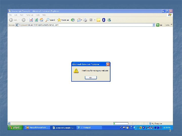This screenshot has height=136, width=182.
Task: Open the Favorites menu in the menu bar
Action: pos(30,15)
